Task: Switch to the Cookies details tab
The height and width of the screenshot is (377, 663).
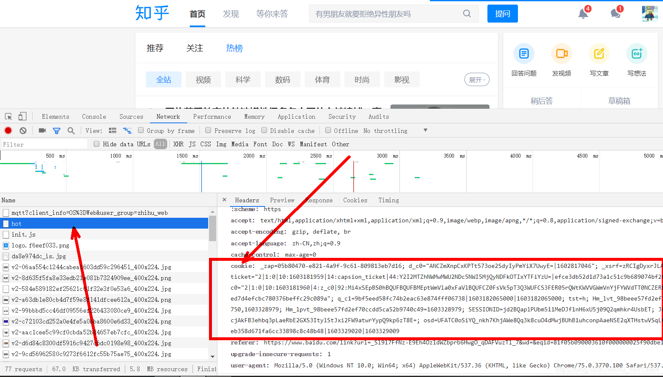Action: pyautogui.click(x=355, y=200)
